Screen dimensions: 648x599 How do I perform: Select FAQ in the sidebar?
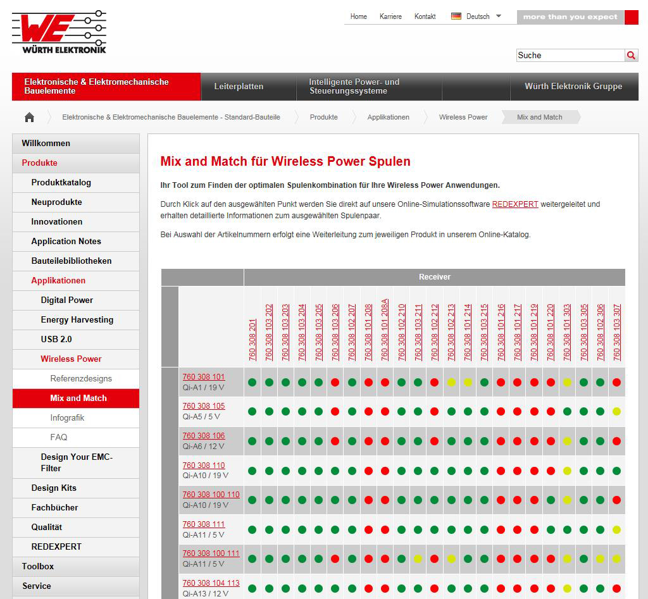pos(76,438)
